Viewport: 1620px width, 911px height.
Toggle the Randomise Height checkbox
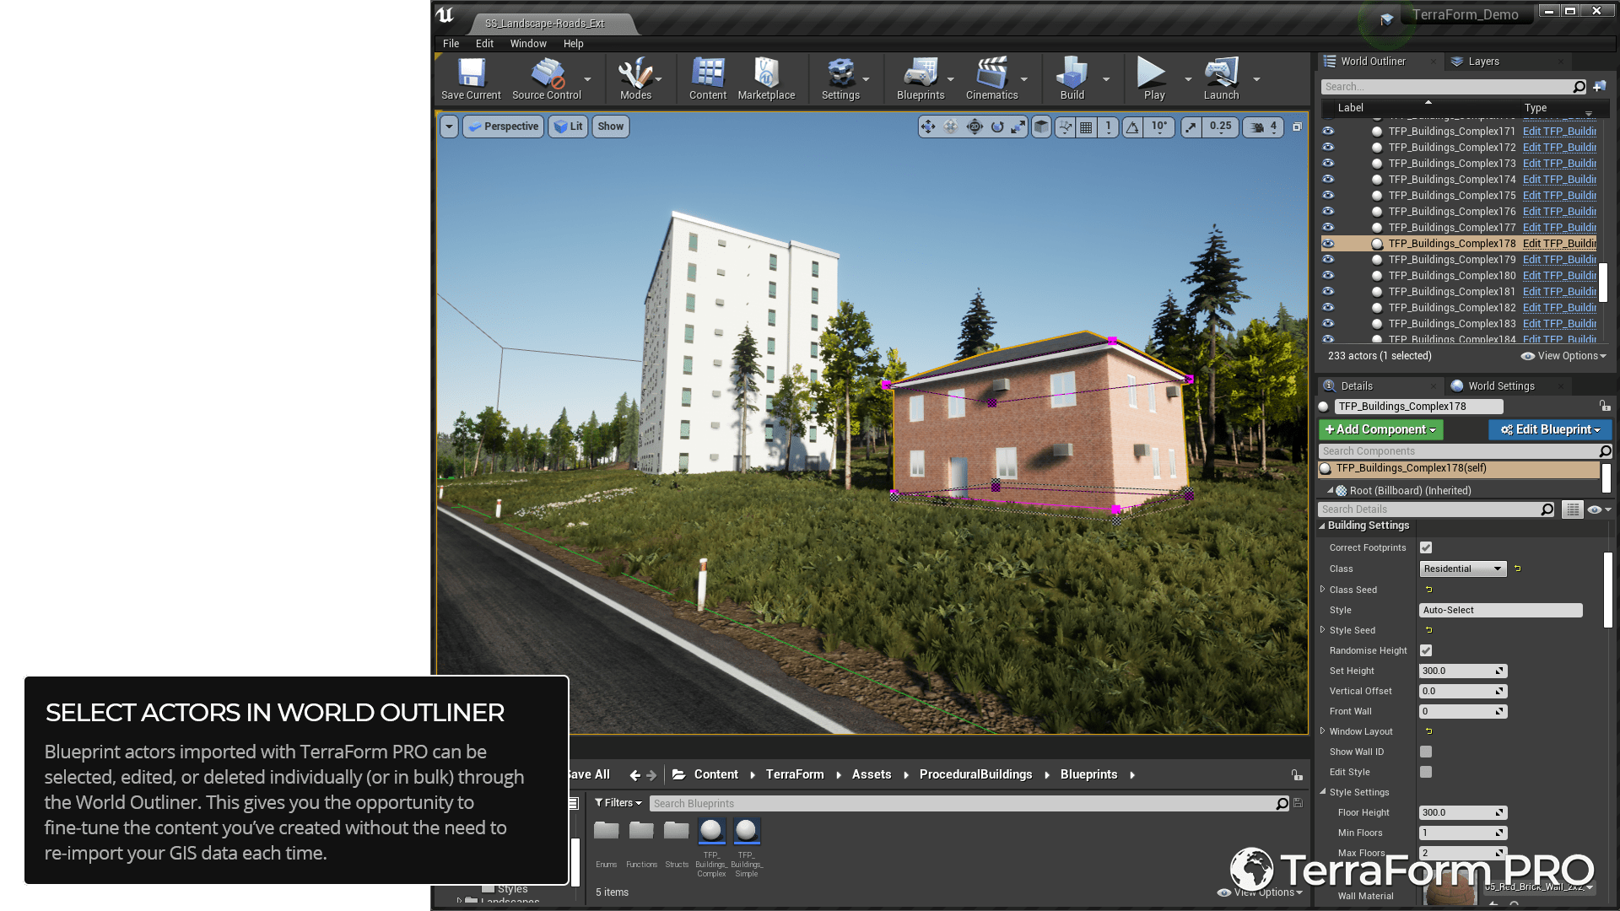pyautogui.click(x=1426, y=650)
